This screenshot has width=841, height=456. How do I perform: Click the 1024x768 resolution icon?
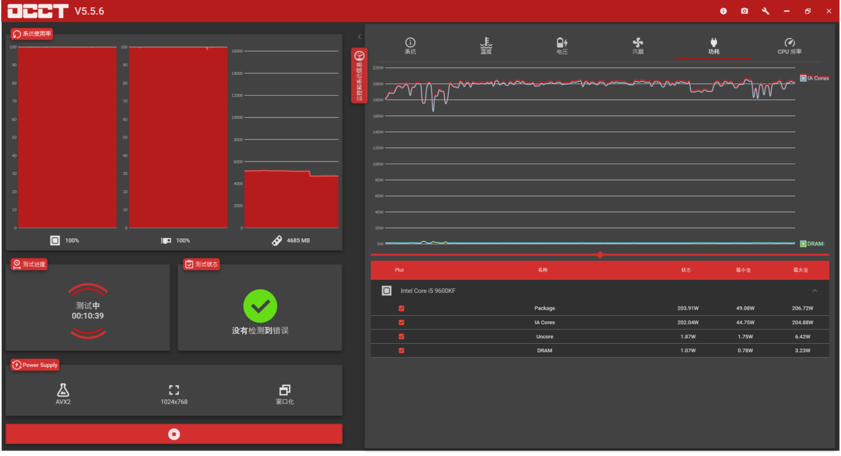click(174, 390)
